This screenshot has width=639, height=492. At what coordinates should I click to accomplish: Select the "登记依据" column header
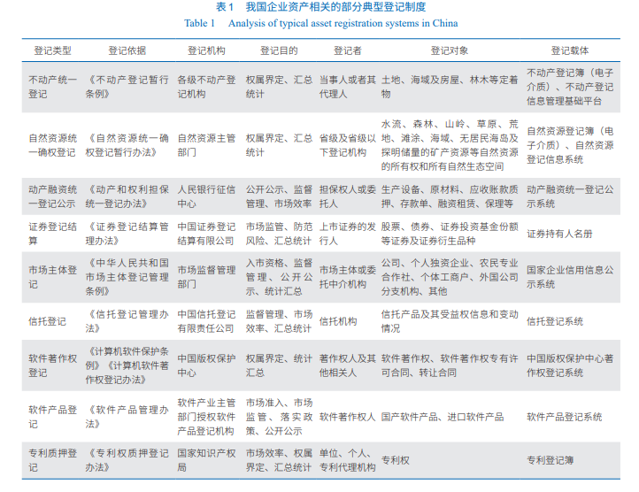tap(127, 51)
